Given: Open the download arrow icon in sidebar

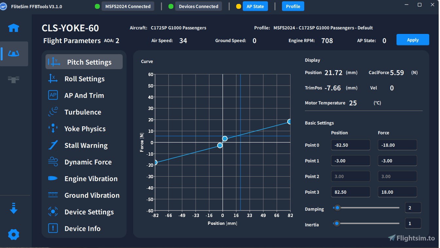Looking at the screenshot, I should tap(13, 208).
